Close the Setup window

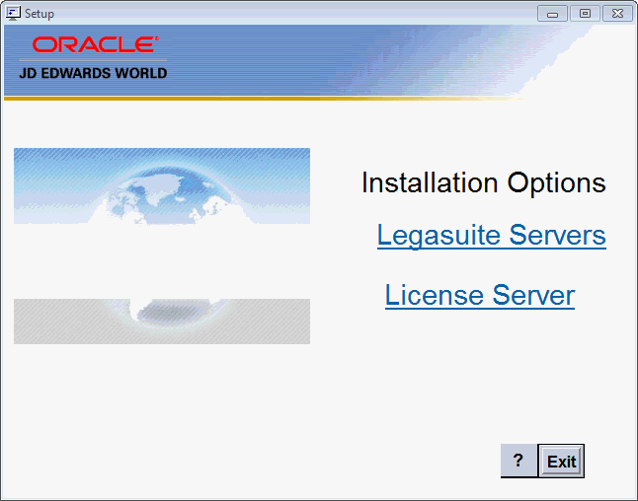[x=617, y=14]
